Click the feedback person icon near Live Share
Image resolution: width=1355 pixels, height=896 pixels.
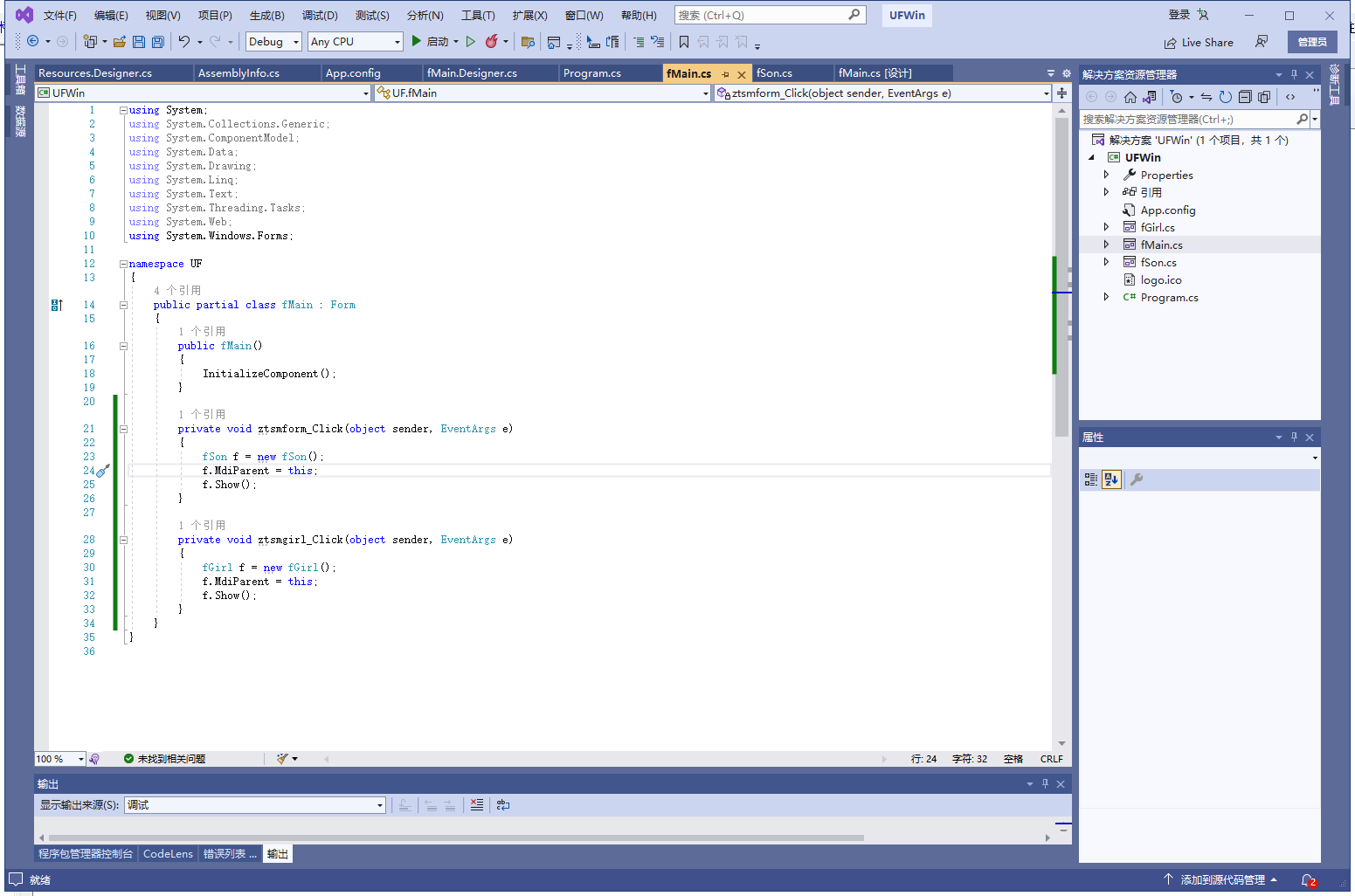pyautogui.click(x=1262, y=41)
